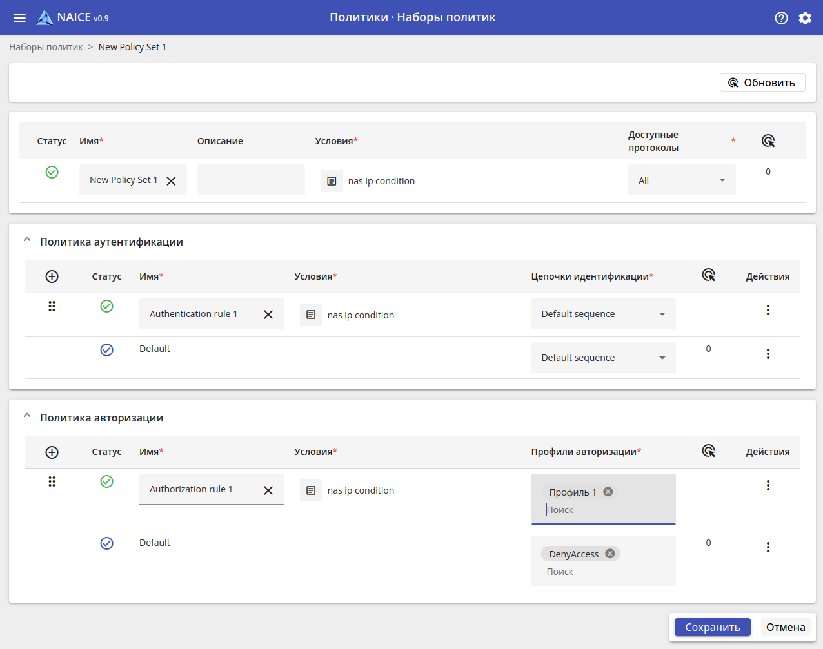Toggle status of New Policy Set 1
The image size is (823, 649).
[x=52, y=172]
